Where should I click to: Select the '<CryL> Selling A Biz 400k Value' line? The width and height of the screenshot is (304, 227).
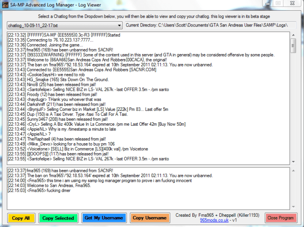(97, 124)
